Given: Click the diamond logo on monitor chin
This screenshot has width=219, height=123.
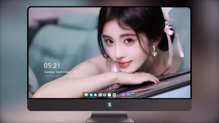Looking at the screenshot, I should (x=109, y=105).
